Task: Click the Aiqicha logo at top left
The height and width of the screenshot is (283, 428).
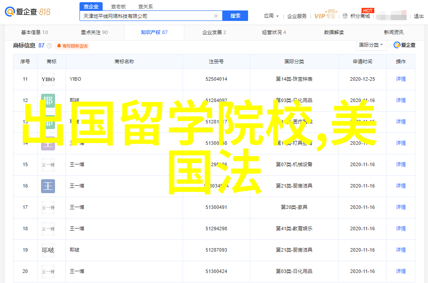Action: coord(28,12)
